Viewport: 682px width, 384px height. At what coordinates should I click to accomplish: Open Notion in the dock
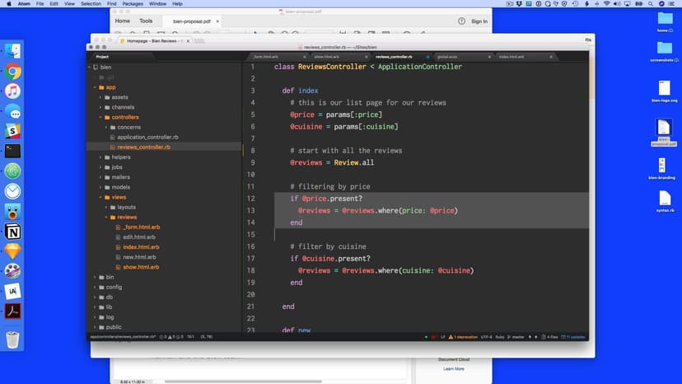point(13,232)
